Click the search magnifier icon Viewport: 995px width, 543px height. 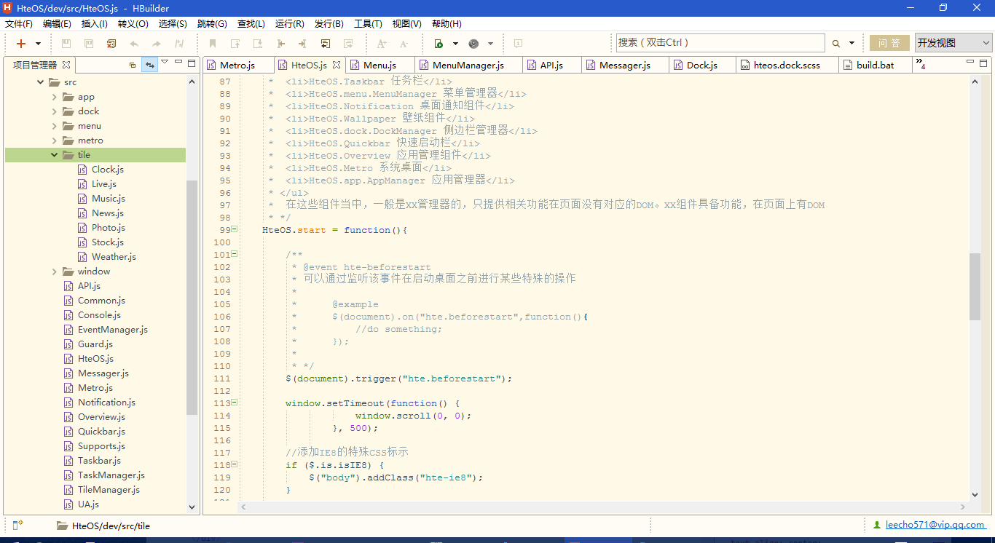[x=836, y=44]
